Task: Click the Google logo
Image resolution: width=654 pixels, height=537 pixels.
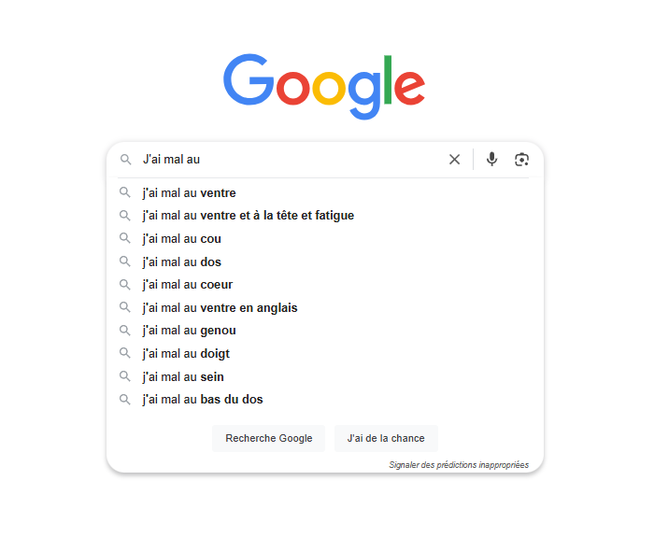Action: tap(324, 84)
